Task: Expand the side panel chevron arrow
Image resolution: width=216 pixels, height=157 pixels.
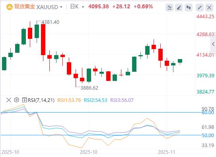Action: coord(213,44)
